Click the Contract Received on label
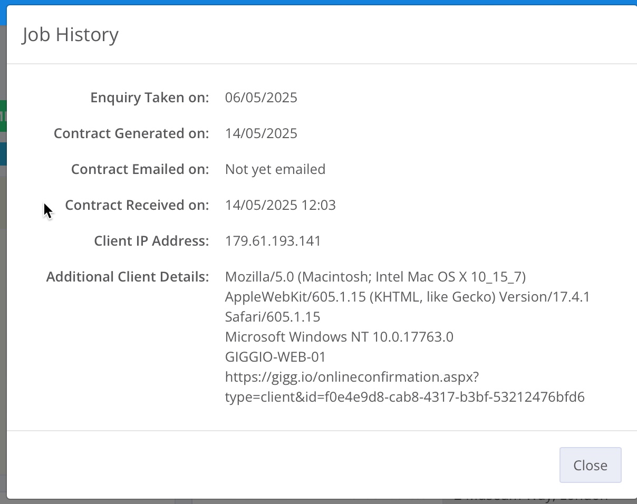The image size is (637, 504). (137, 205)
